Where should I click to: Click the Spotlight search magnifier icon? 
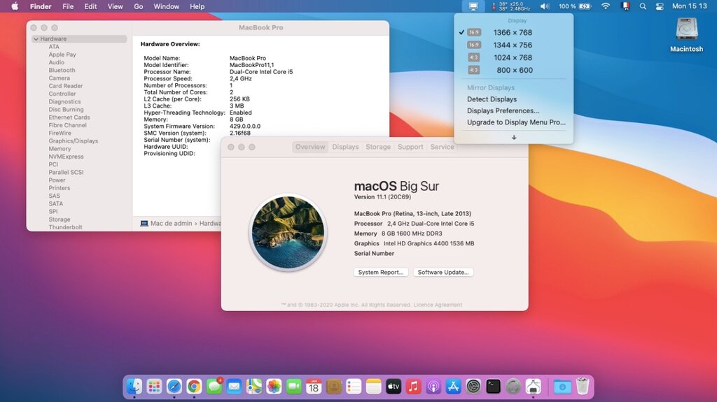643,6
